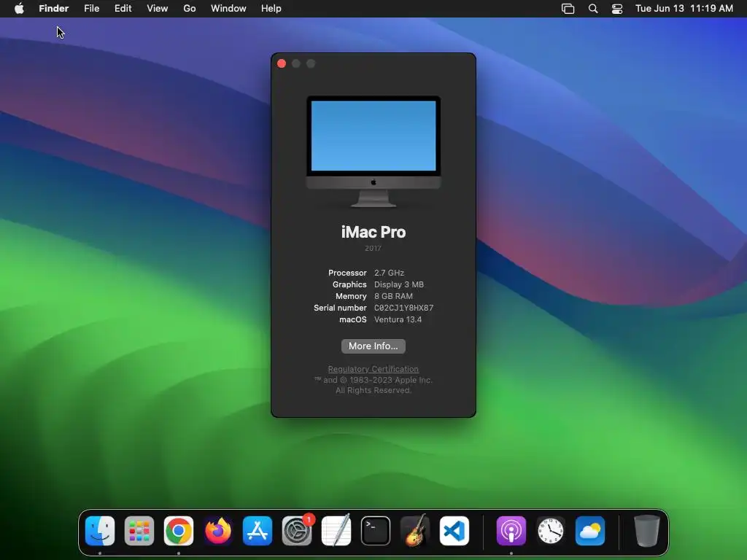Click the 2.7 GHz processor value
This screenshot has height=560, width=747.
389,273
